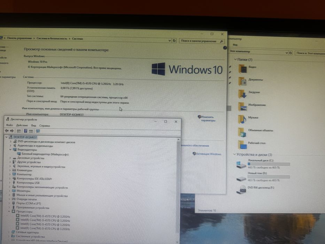This screenshot has width=325, height=244.
Task: Open the Справка menu in Device Manager
Action: [x=44, y=125]
